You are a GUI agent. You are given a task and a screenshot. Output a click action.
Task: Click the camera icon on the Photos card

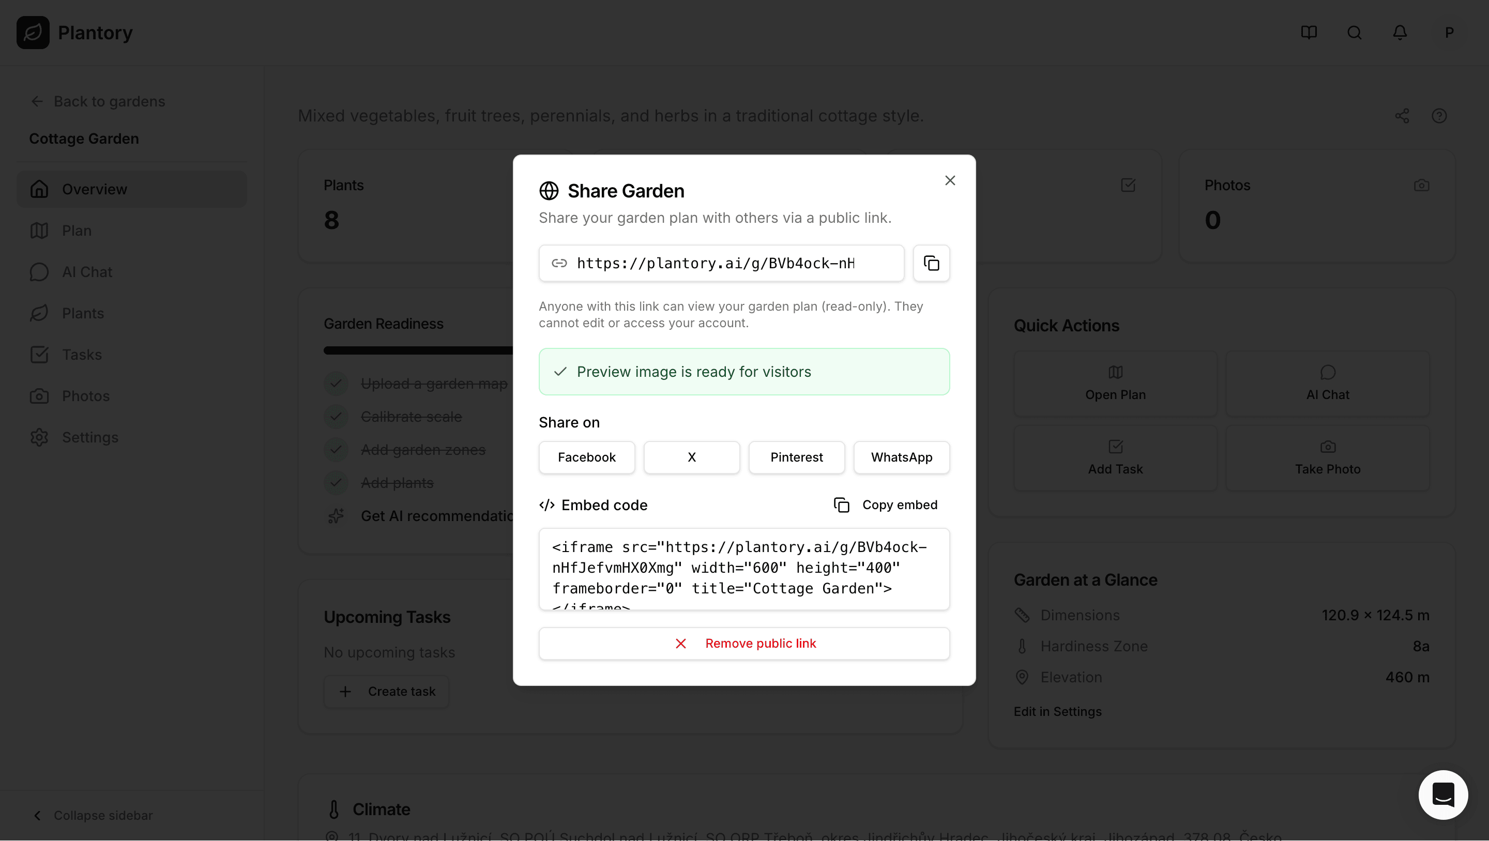pos(1422,185)
